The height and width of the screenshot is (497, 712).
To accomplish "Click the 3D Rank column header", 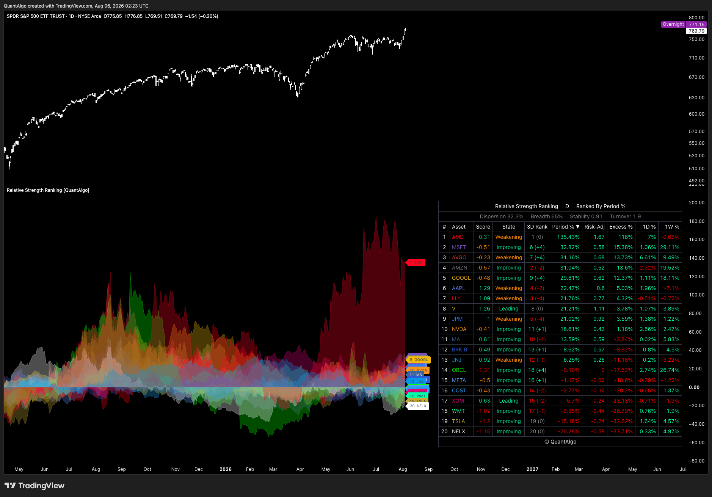I will pos(537,227).
